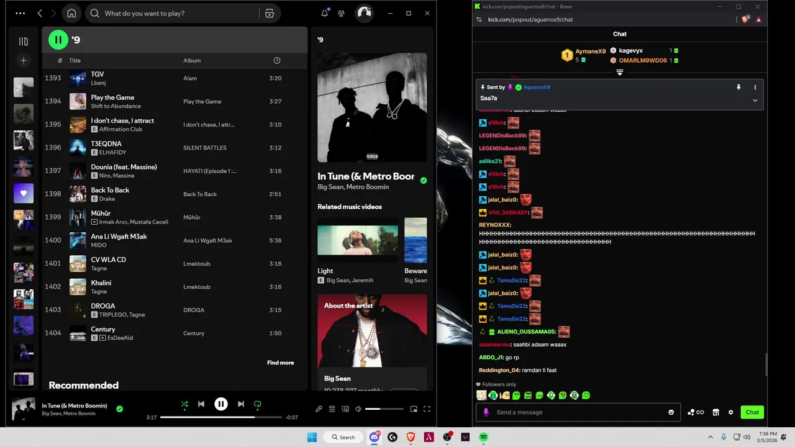Screen dimensions: 795x447
Task: Open AguerroX9 username in pinned message
Action: 537,88
